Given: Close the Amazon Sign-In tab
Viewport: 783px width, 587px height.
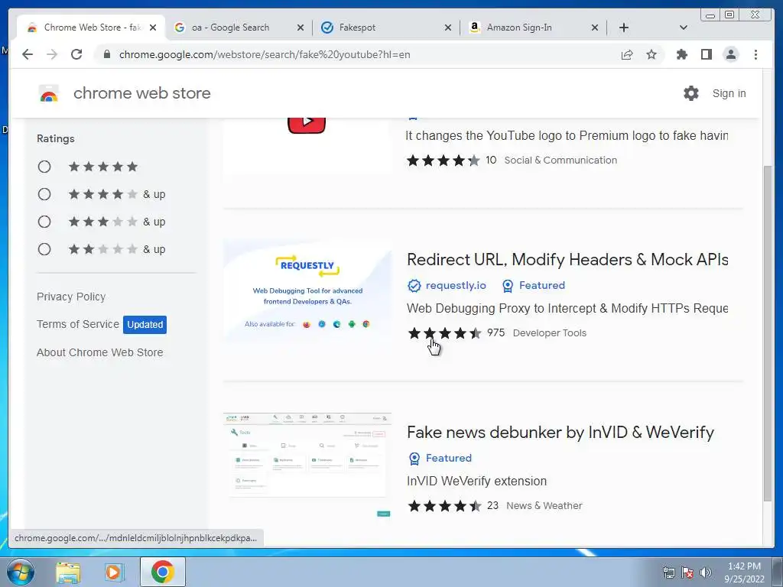Looking at the screenshot, I should tap(595, 28).
